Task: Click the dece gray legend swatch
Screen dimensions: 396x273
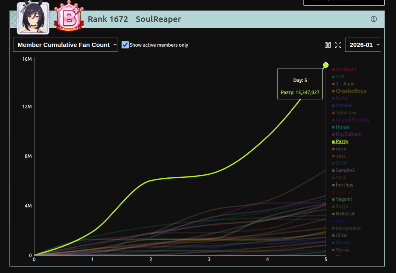Action: coord(333,149)
